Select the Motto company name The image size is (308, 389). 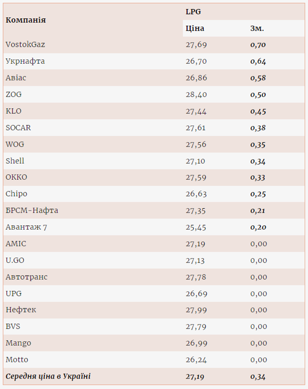coord(17,360)
